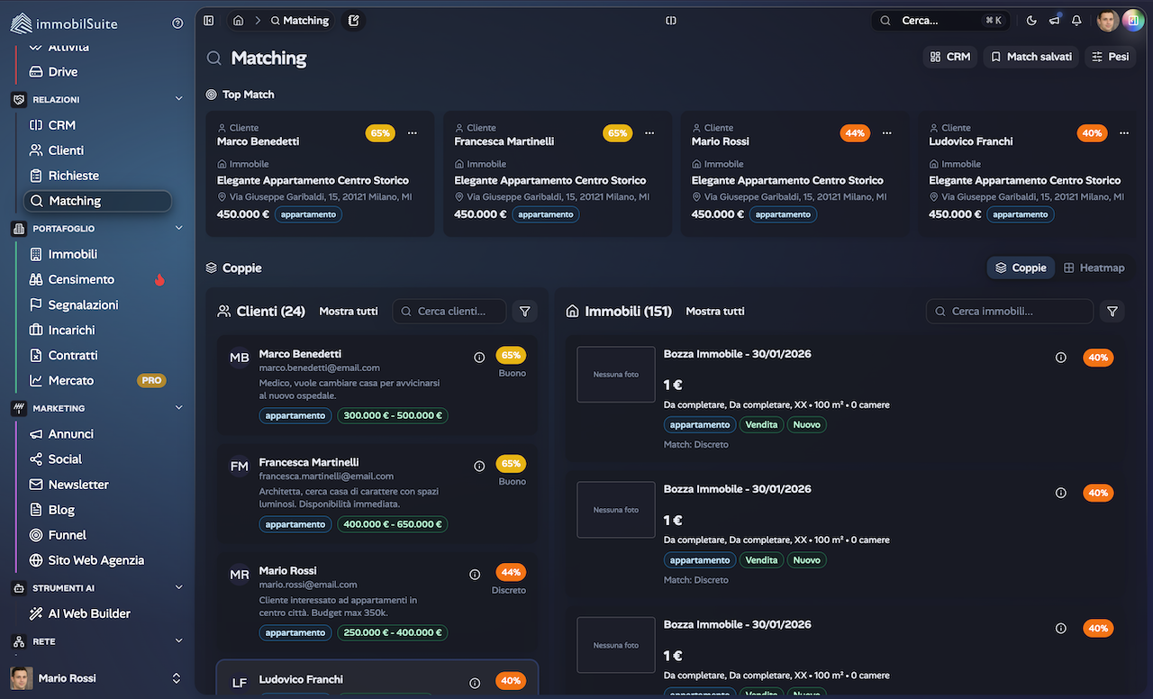Collapse the Relazioni sidebar section
The width and height of the screenshot is (1153, 699).
pyautogui.click(x=178, y=100)
